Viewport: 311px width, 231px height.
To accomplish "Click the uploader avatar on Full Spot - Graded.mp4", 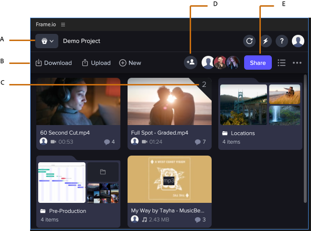I will coord(135,141).
